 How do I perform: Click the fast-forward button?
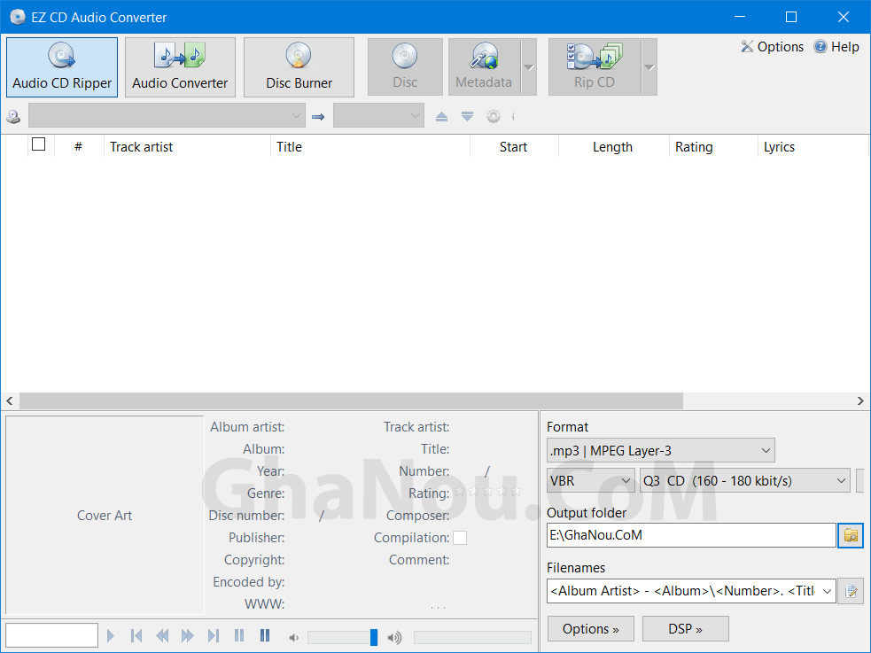pos(188,635)
